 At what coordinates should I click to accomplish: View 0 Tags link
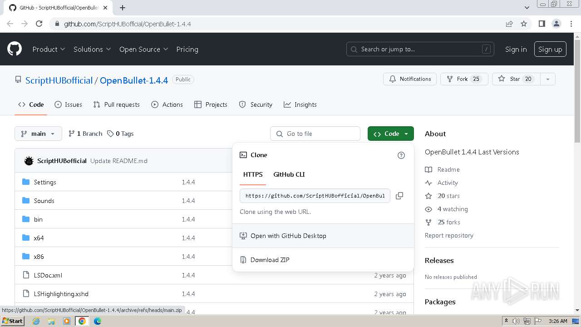click(x=120, y=134)
